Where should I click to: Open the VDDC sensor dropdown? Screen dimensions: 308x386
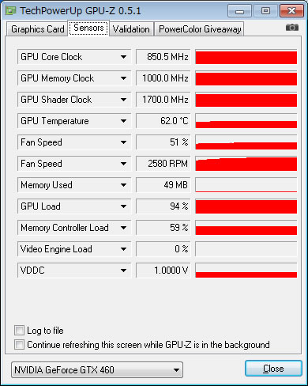pyautogui.click(x=123, y=271)
